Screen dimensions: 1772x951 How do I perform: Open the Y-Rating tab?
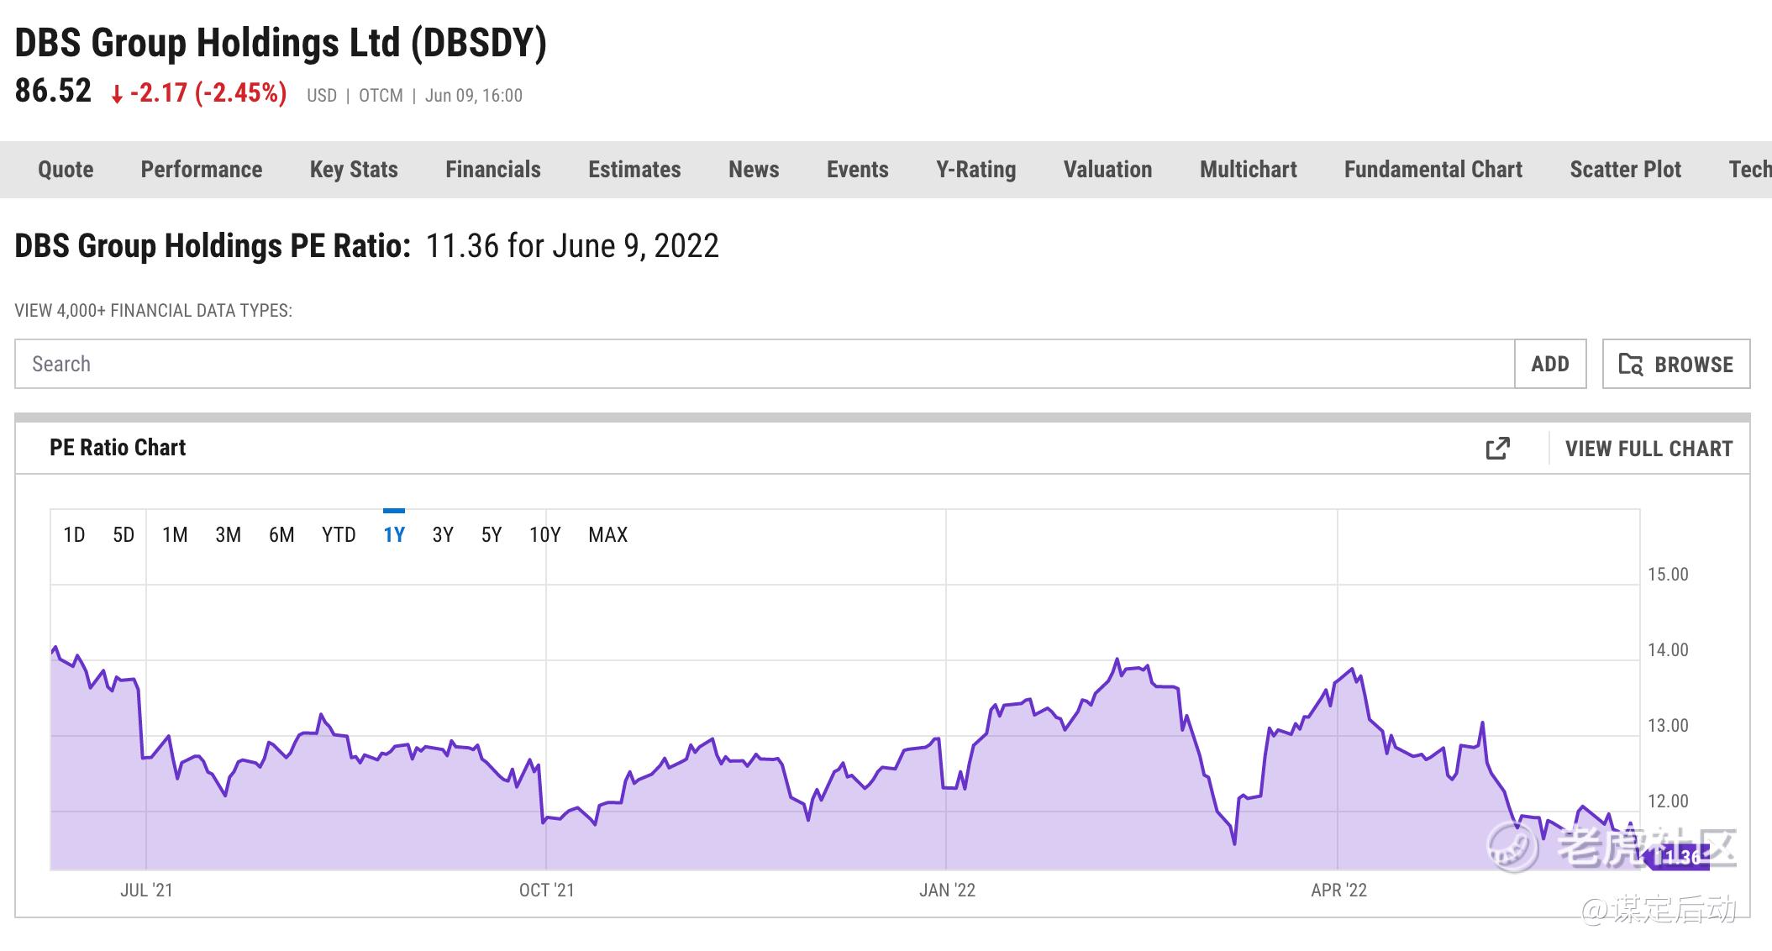[975, 170]
